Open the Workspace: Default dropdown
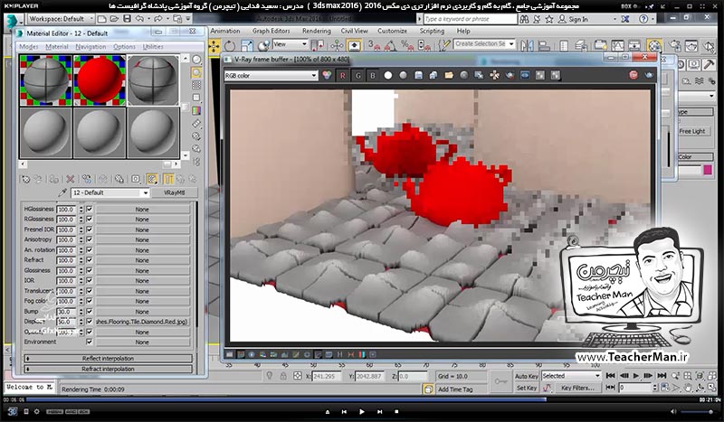The width and height of the screenshot is (724, 422). click(60, 19)
